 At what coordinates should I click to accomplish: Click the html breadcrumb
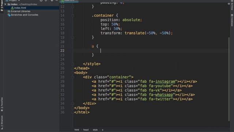[77, 130]
